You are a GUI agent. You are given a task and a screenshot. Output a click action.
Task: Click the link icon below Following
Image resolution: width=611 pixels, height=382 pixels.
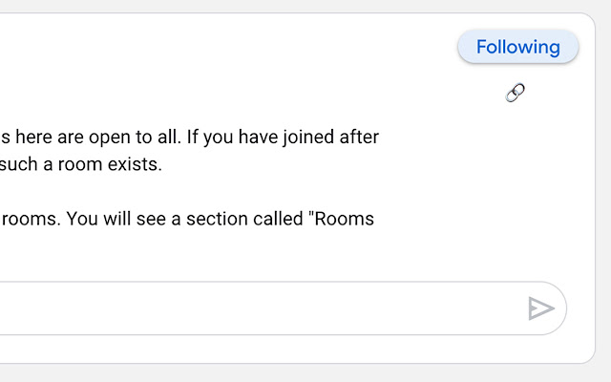[x=515, y=93]
